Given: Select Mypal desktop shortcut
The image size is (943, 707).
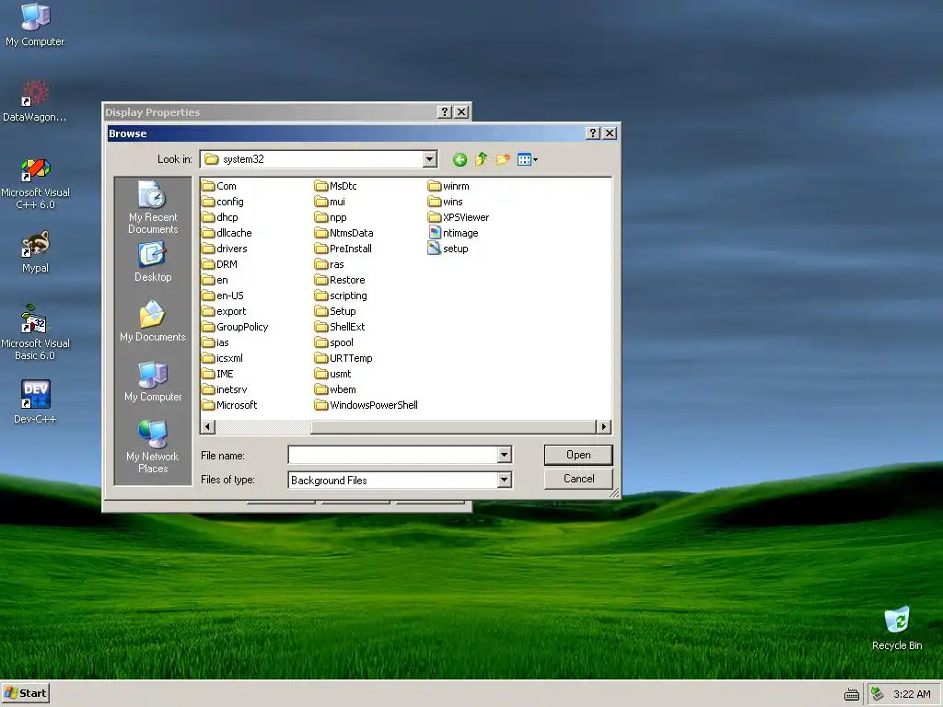Looking at the screenshot, I should click(x=35, y=252).
